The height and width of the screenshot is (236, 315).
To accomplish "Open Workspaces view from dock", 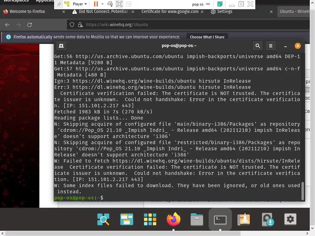I will tap(126, 219).
